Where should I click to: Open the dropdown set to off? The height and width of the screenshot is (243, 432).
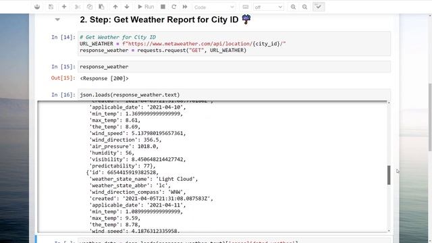click(269, 7)
